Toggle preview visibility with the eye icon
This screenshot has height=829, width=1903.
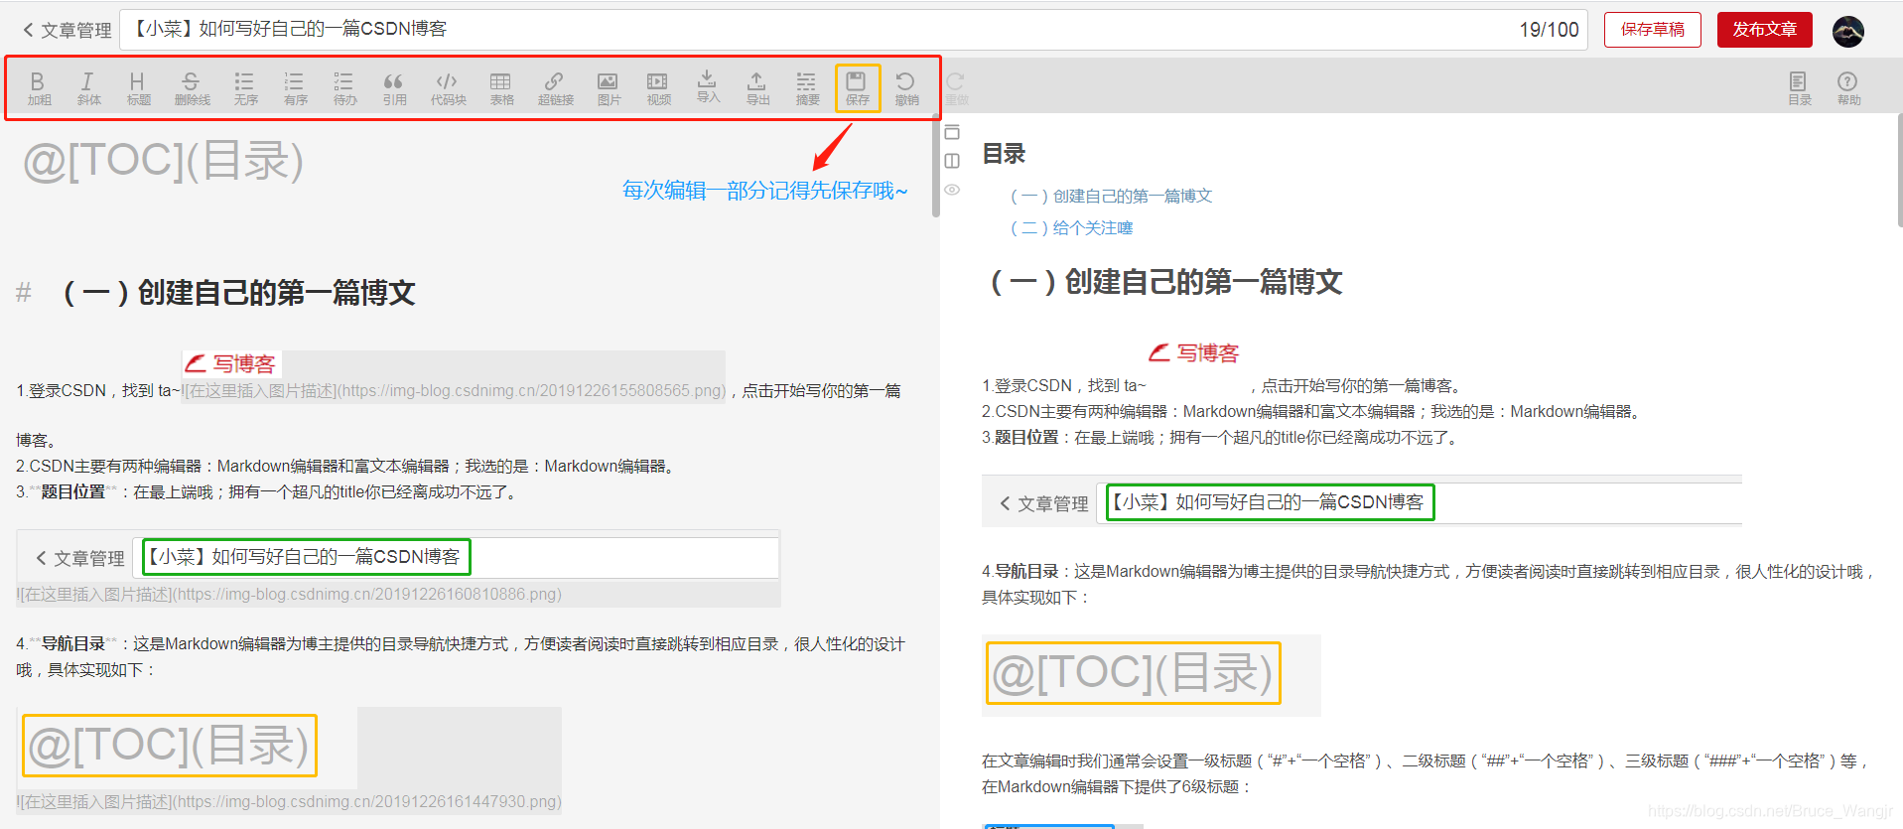pos(953,190)
